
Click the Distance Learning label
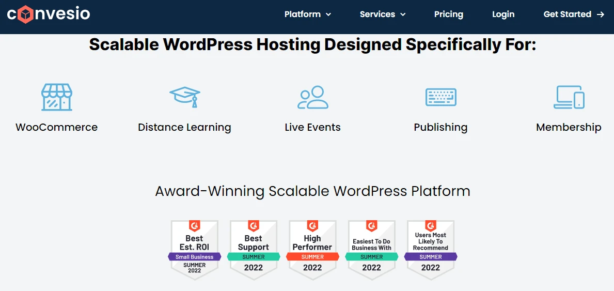pyautogui.click(x=184, y=128)
